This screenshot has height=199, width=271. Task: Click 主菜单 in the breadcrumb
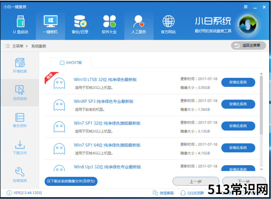pos(18,46)
